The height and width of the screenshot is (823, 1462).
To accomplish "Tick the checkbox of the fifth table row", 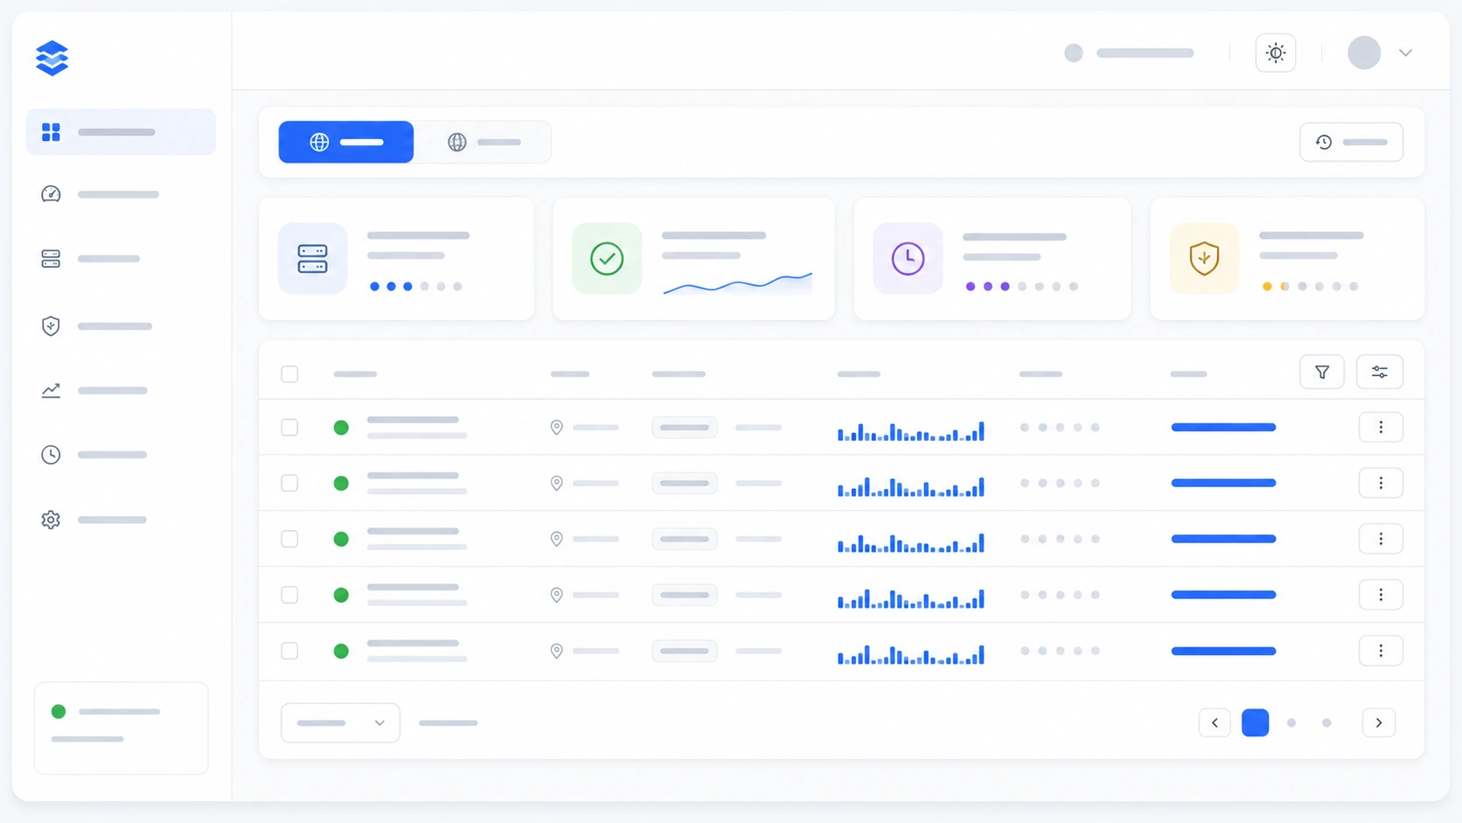I will pos(289,652).
